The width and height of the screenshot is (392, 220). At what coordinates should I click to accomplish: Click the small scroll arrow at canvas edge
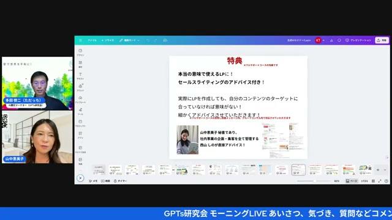tap(387, 158)
